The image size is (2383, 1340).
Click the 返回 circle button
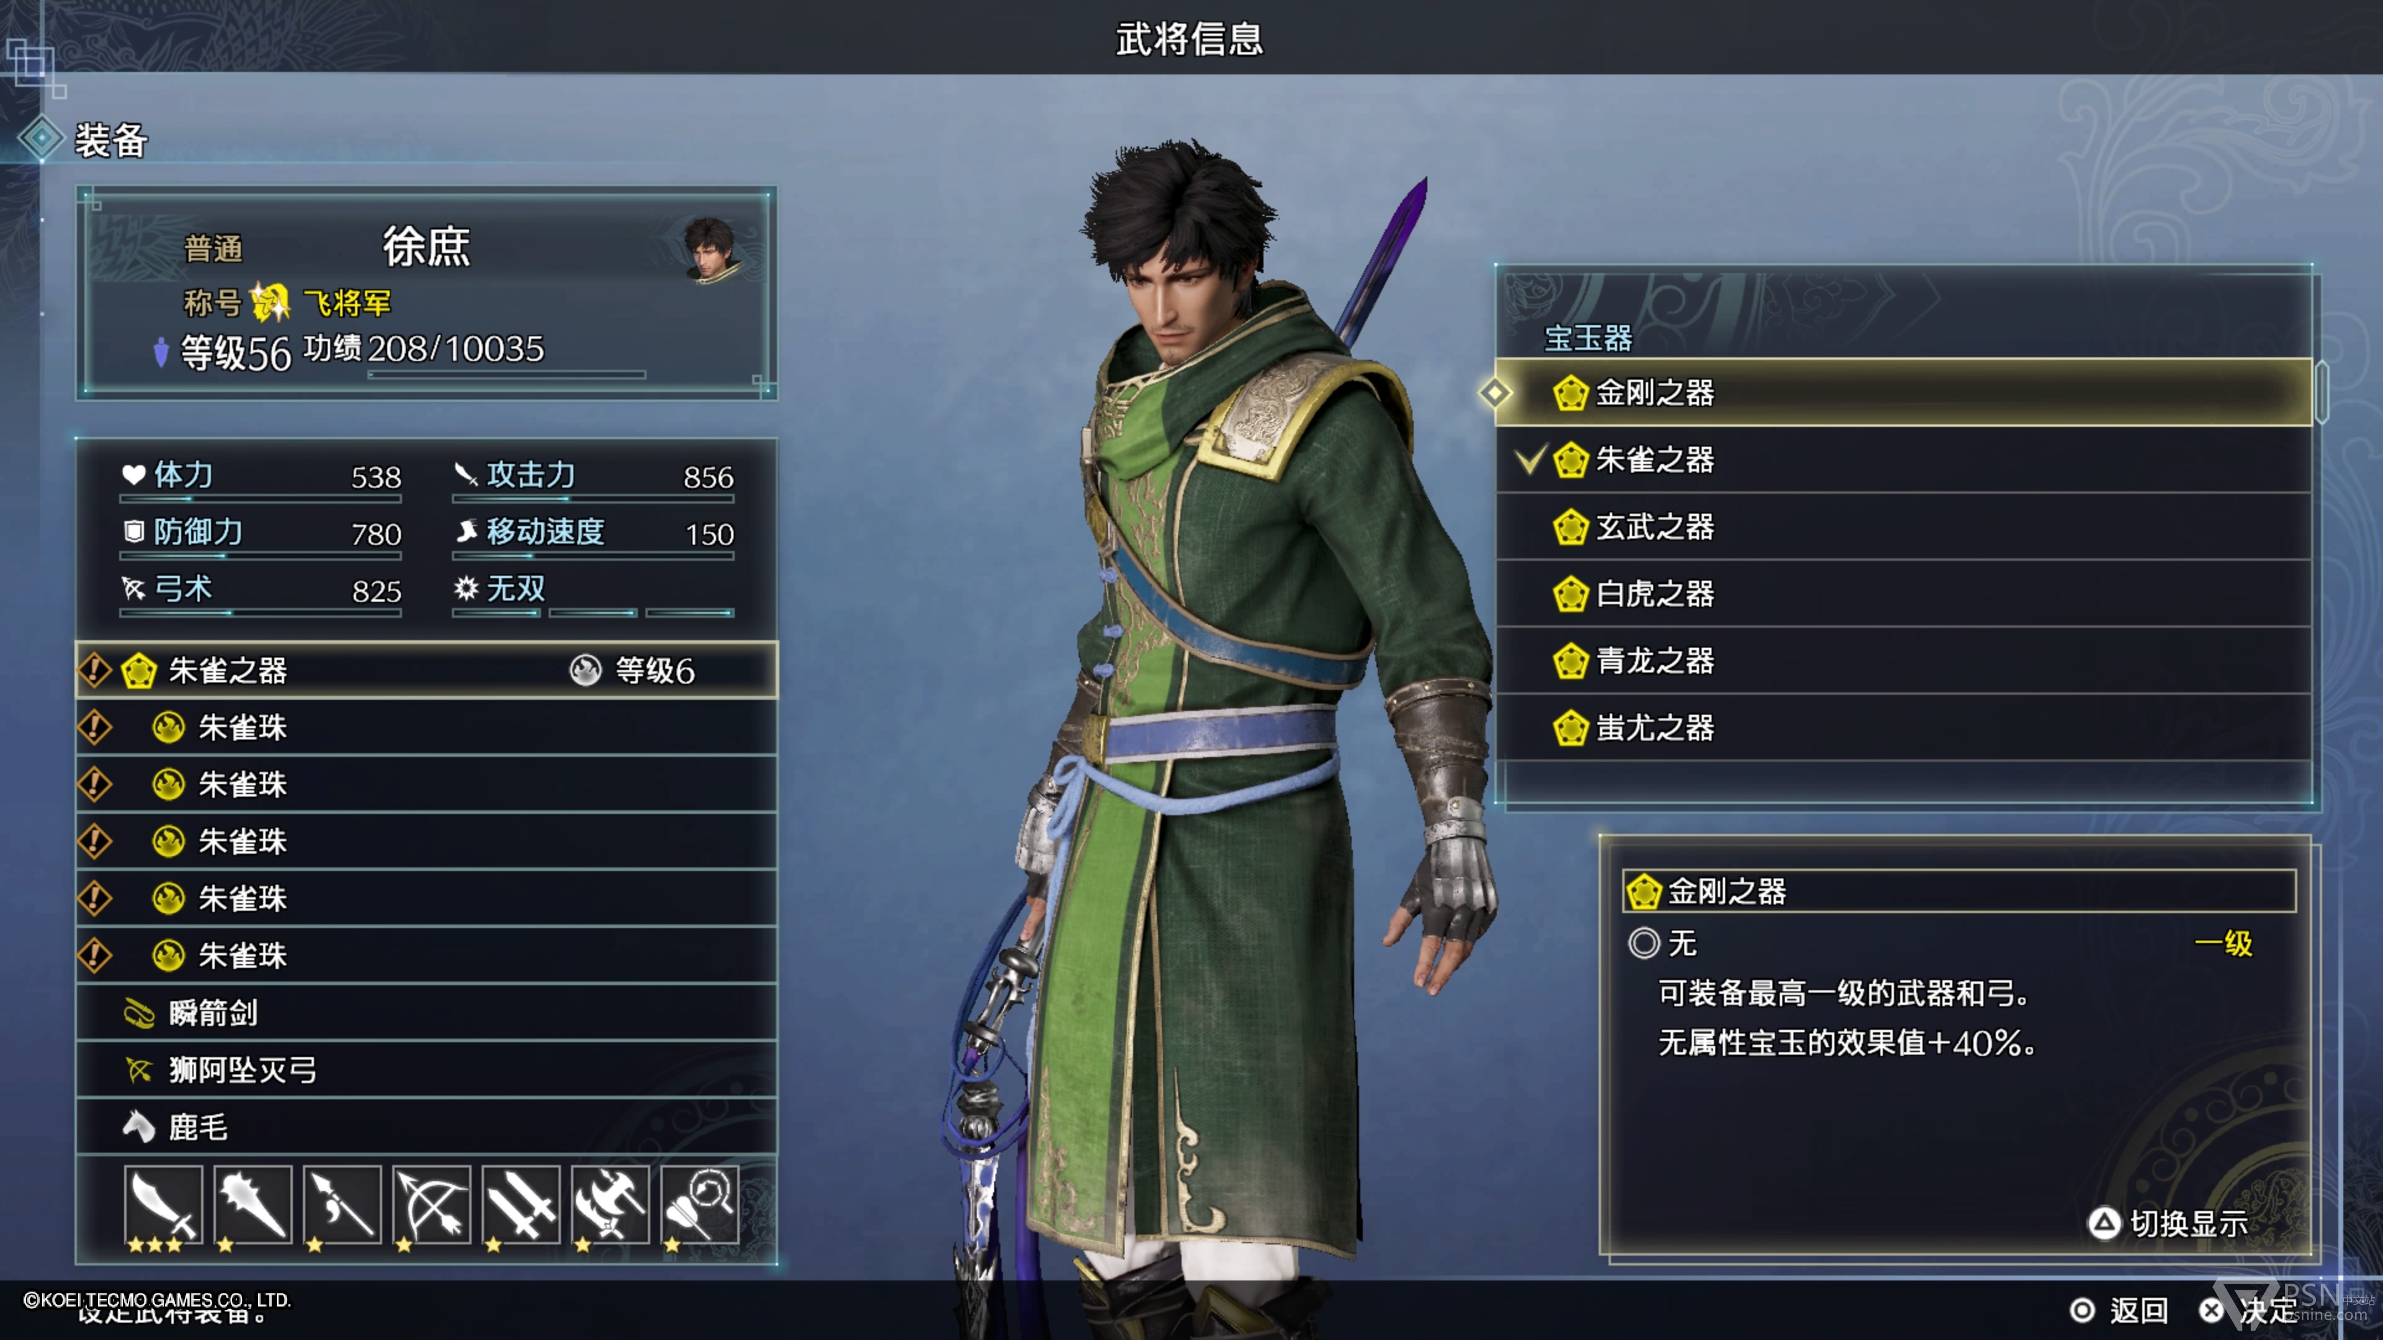pyautogui.click(x=2119, y=1310)
